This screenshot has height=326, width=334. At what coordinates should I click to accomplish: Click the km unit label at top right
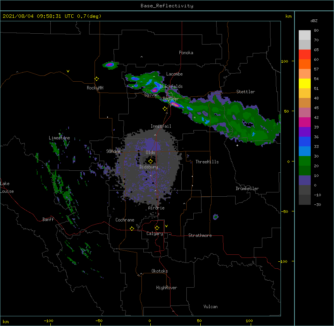pyautogui.click(x=288, y=16)
